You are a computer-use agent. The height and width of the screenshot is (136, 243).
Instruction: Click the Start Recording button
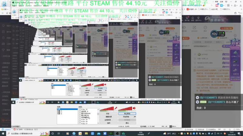(x=126, y=117)
